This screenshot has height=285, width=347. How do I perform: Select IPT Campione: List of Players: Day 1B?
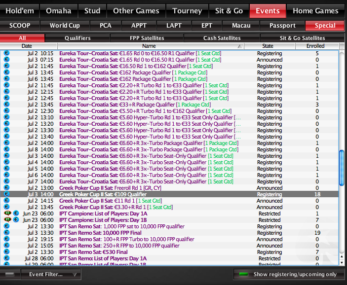pos(169,220)
